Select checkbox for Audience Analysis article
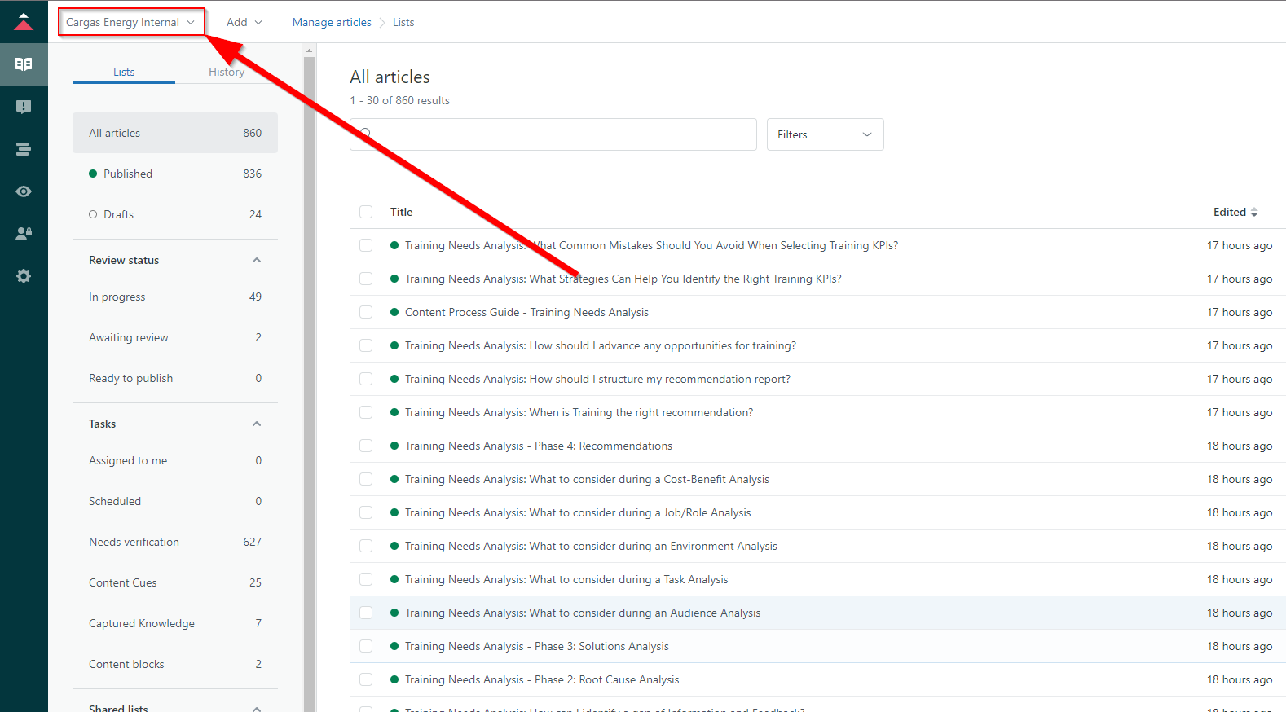The image size is (1286, 712). click(x=366, y=613)
